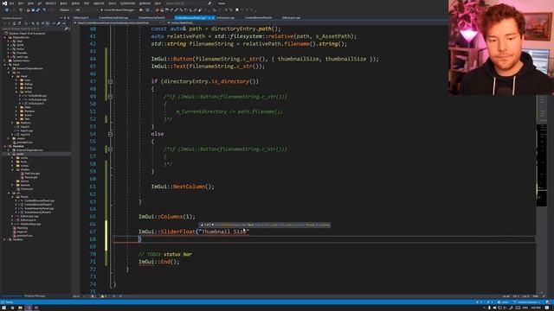
Task: Expand the Sandbox project node arrow
Action: (4, 239)
